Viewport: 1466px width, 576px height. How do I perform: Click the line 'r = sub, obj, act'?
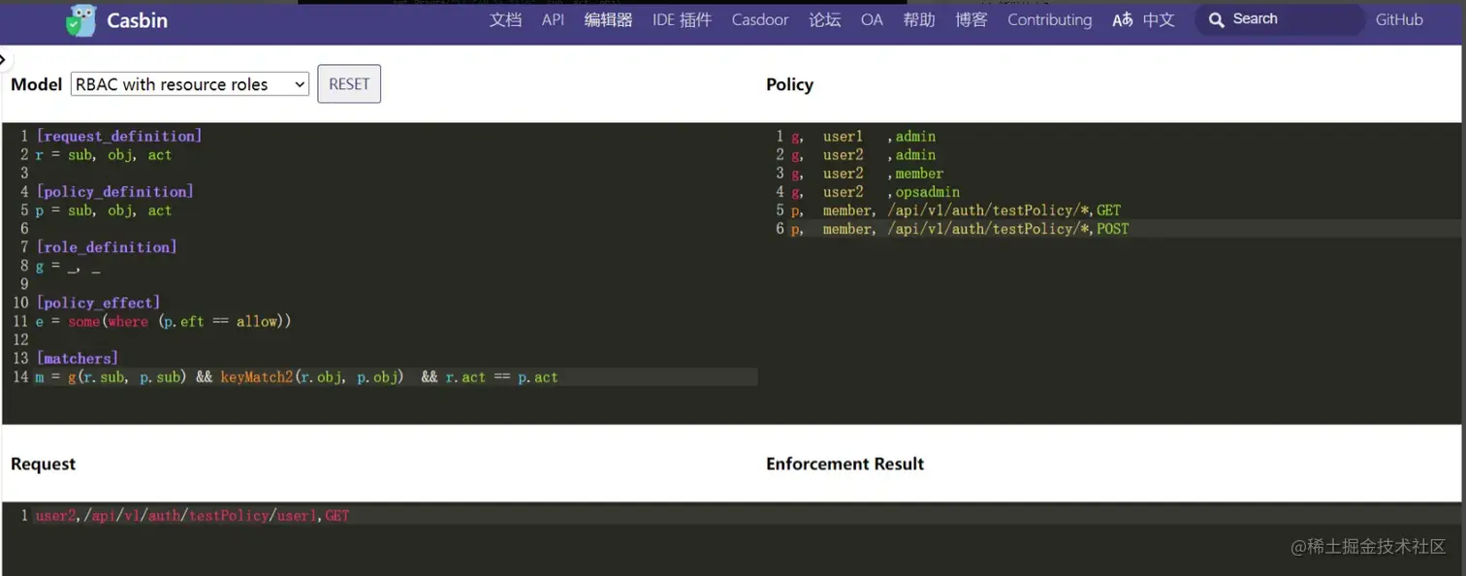pyautogui.click(x=104, y=154)
